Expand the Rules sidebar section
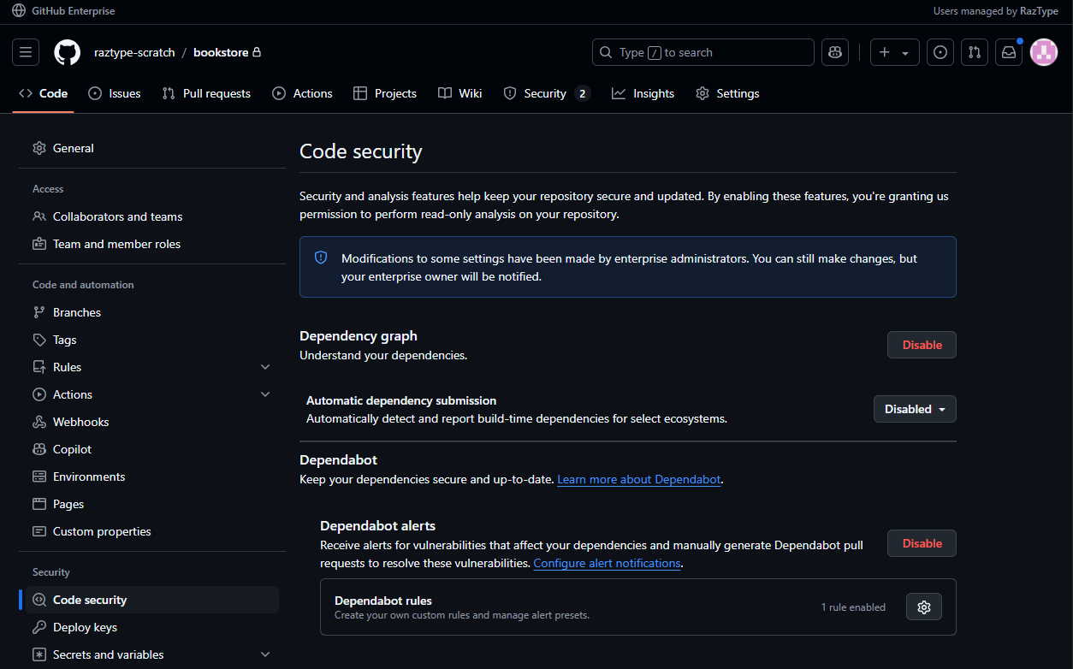The image size is (1073, 669). pyautogui.click(x=265, y=367)
